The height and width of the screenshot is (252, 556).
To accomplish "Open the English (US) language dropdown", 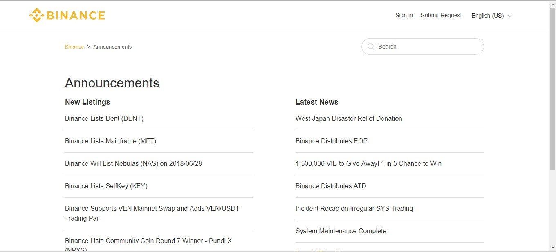I will tap(491, 16).
